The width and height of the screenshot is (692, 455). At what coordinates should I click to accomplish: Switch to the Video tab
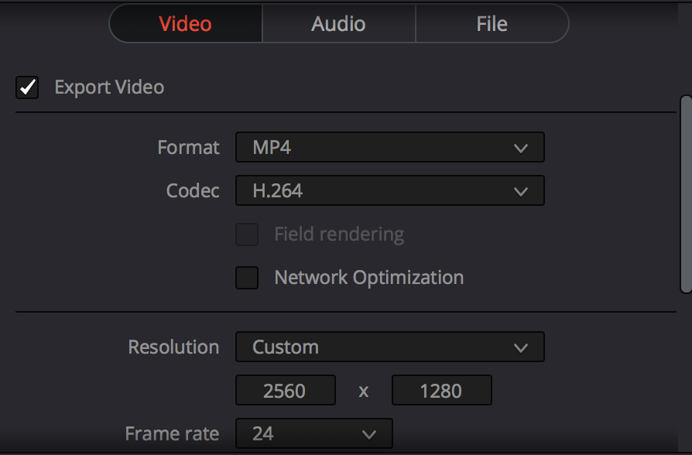coord(185,23)
